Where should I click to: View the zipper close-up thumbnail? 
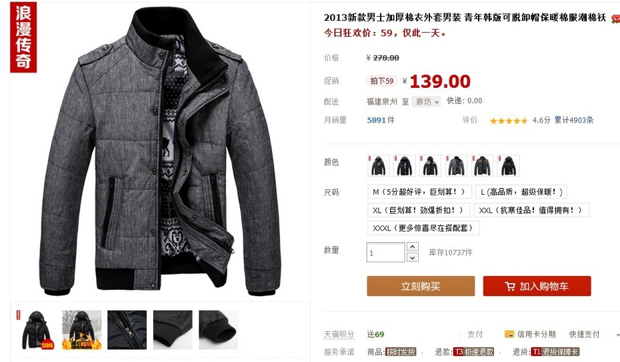tap(127, 329)
